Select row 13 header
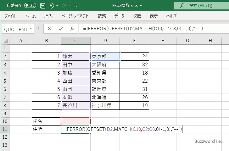This screenshot has height=151, width=229. 5,145
